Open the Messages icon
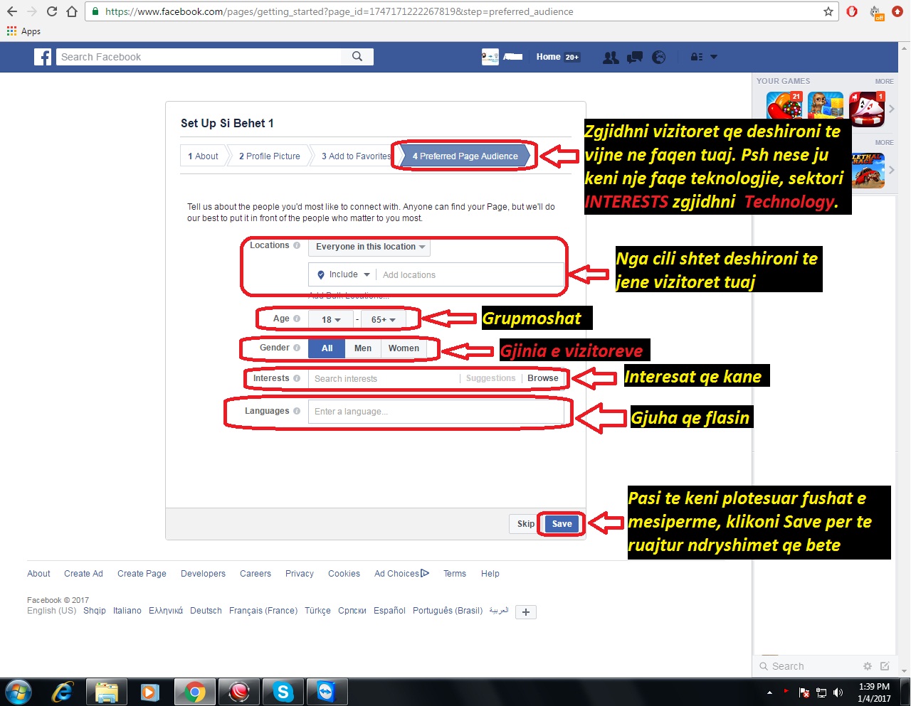911x706 pixels. pyautogui.click(x=635, y=58)
